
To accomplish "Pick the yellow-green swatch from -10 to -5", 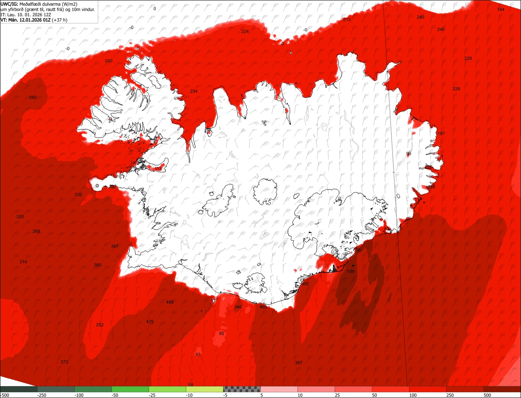I will tap(205, 389).
